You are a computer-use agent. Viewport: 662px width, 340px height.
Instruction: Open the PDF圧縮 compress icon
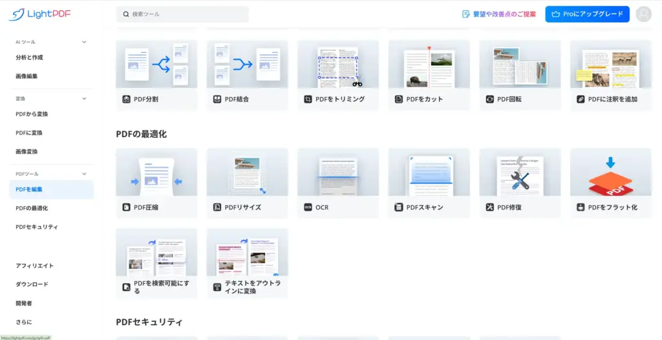click(127, 207)
